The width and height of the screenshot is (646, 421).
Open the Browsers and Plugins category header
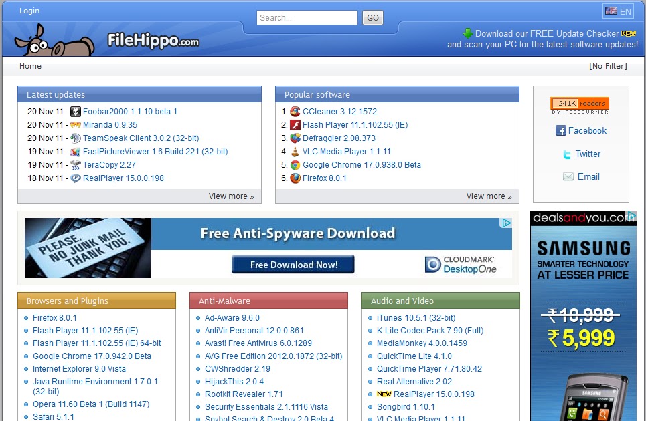(97, 301)
